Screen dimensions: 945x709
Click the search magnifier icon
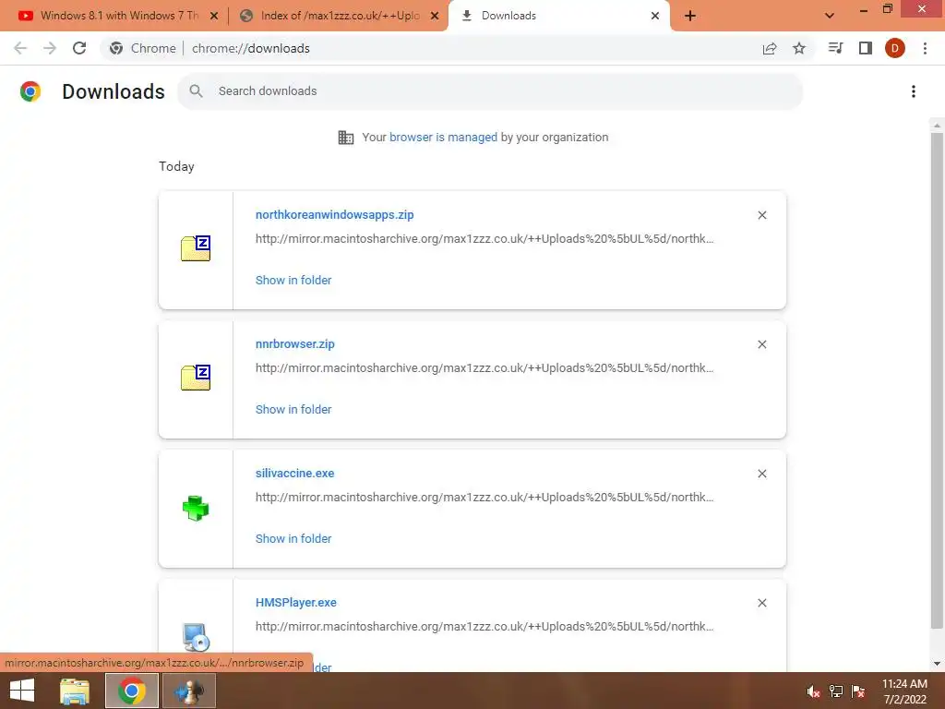click(196, 91)
